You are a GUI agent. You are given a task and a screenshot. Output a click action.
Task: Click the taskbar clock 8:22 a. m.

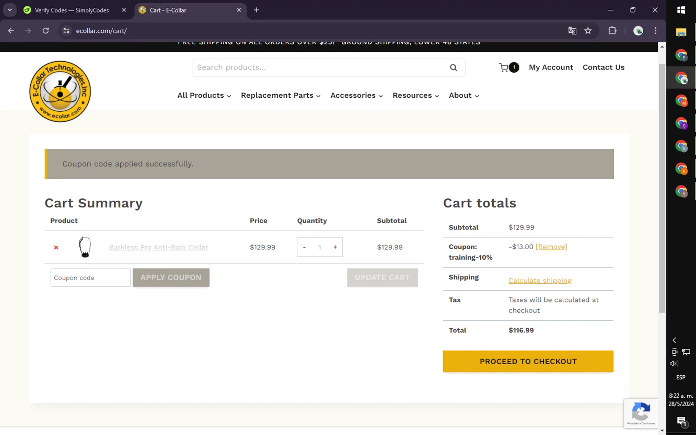click(681, 400)
